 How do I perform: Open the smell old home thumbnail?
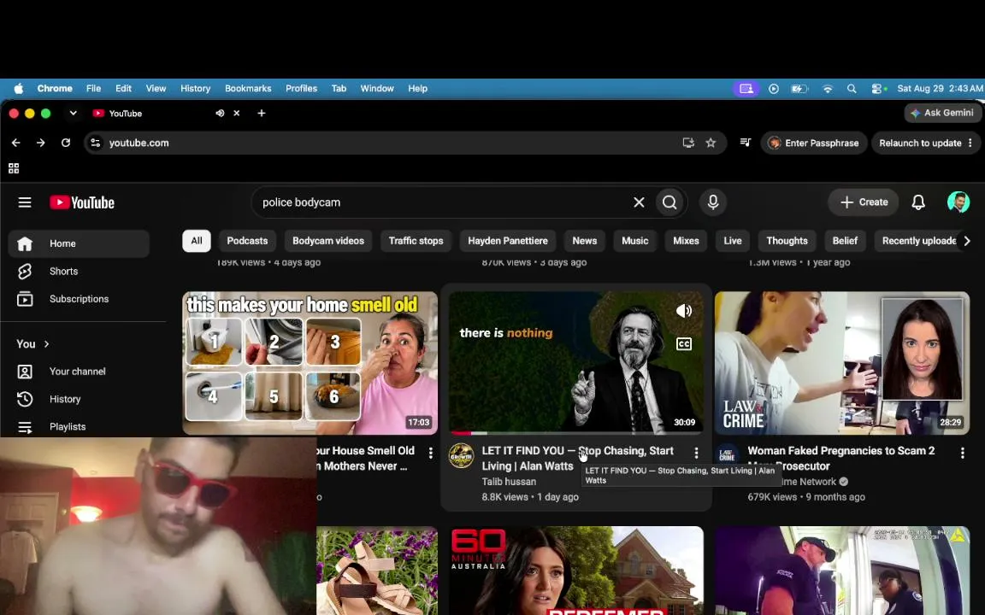click(x=310, y=363)
